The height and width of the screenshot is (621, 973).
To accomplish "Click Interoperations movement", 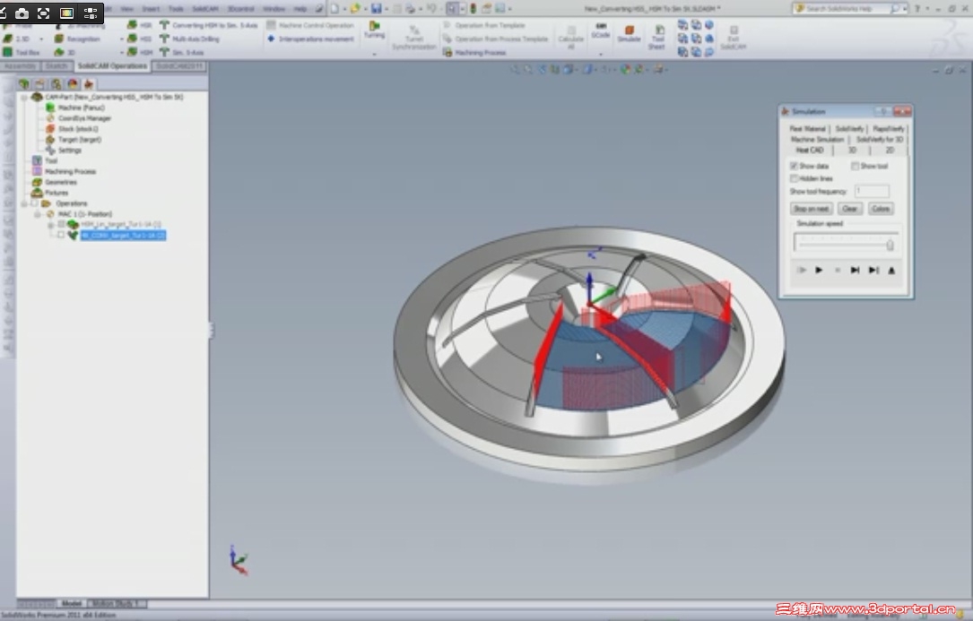I will pyautogui.click(x=310, y=39).
